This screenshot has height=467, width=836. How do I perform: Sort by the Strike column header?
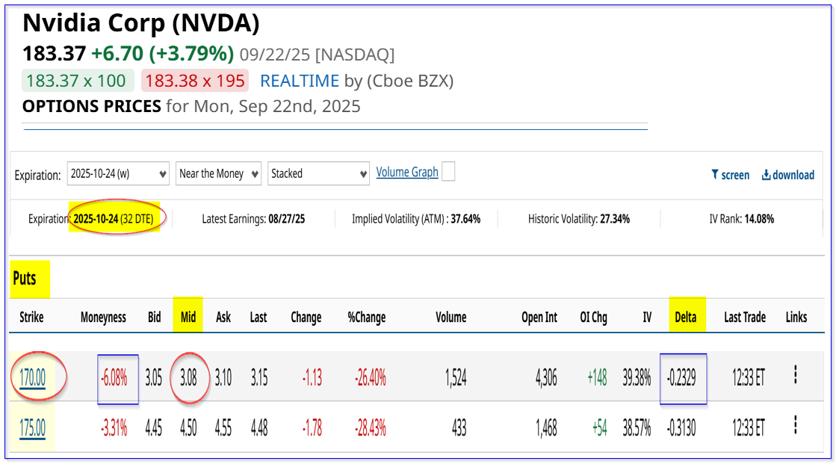[31, 318]
